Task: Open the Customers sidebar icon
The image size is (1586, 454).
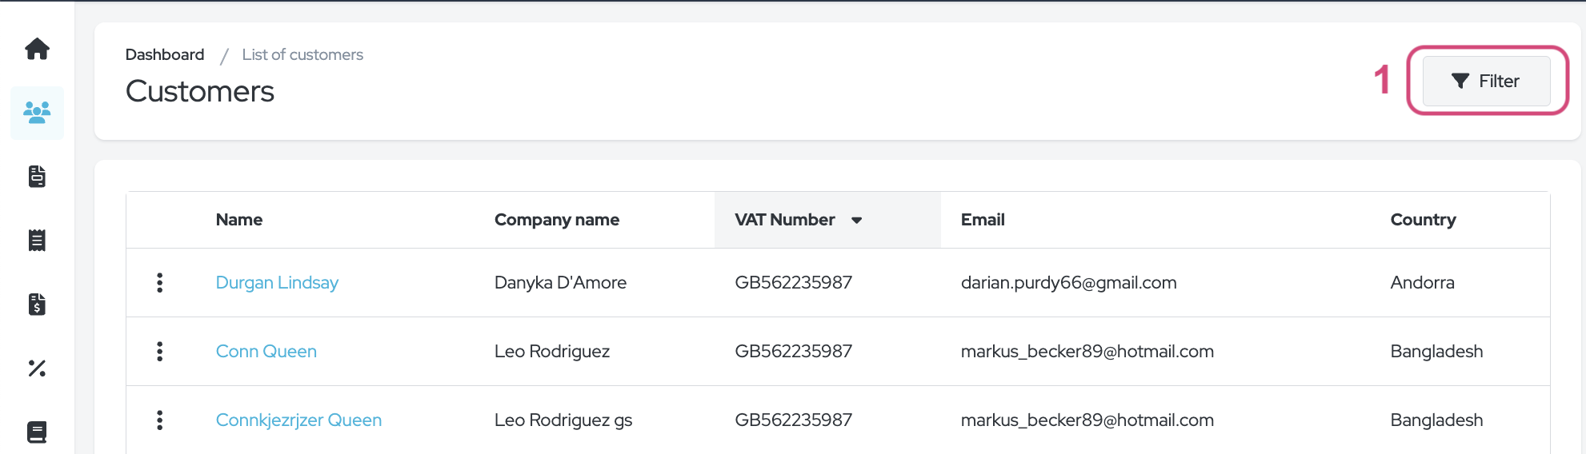Action: tap(37, 113)
